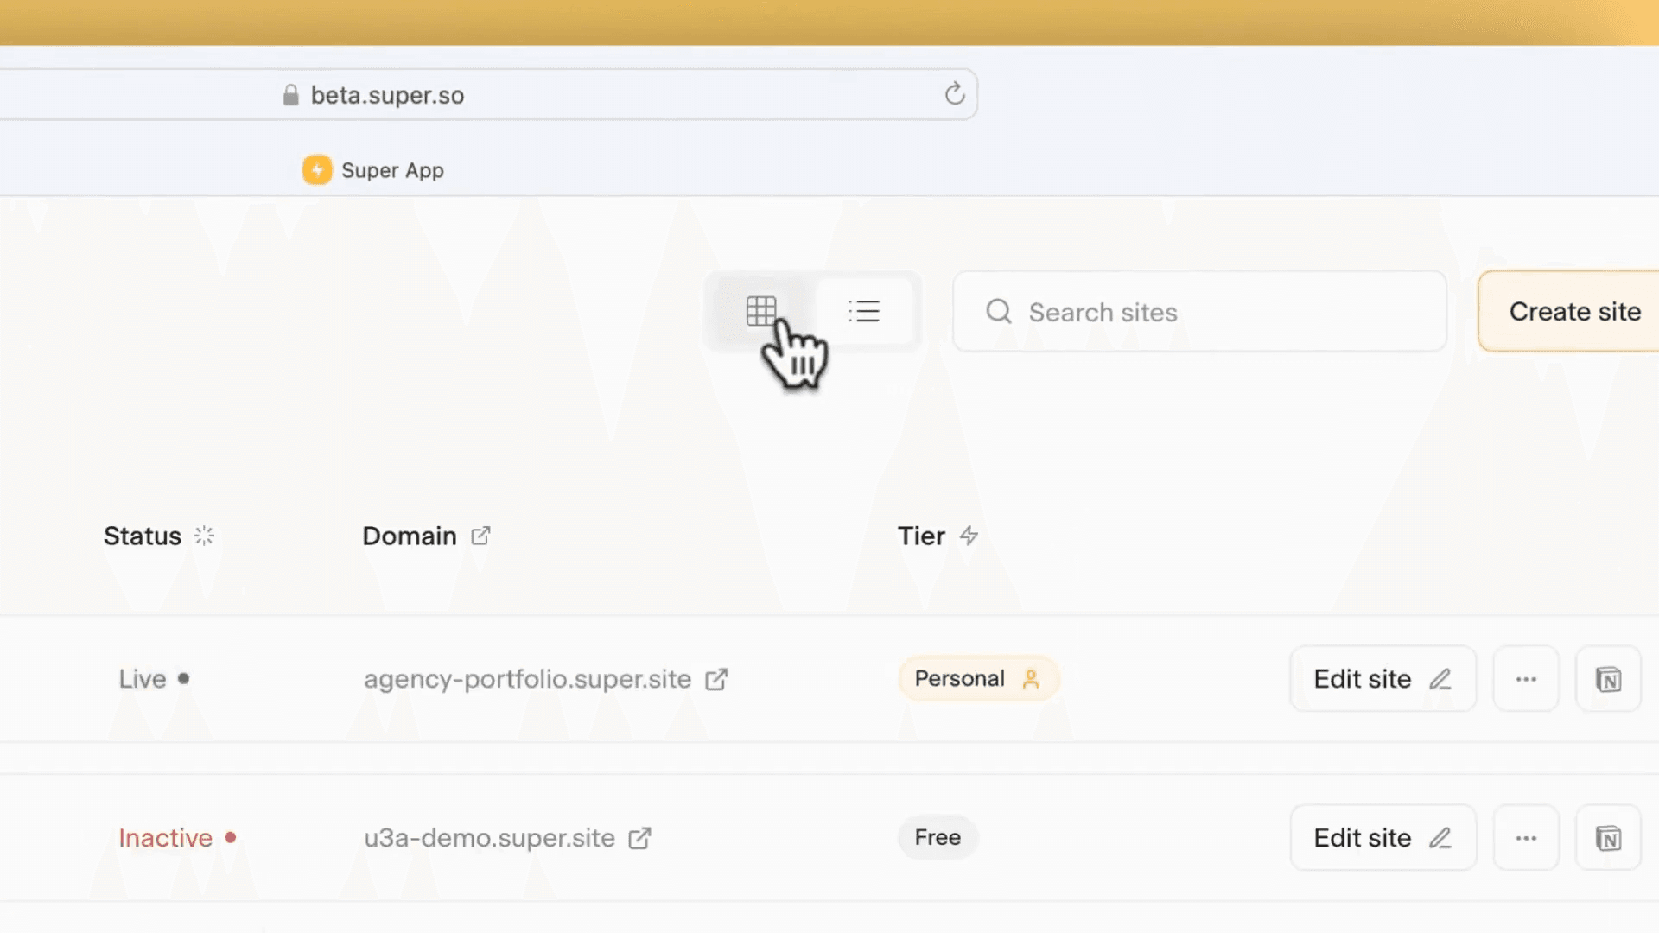Click the Domain column header
1659x933 pixels.
[410, 536]
